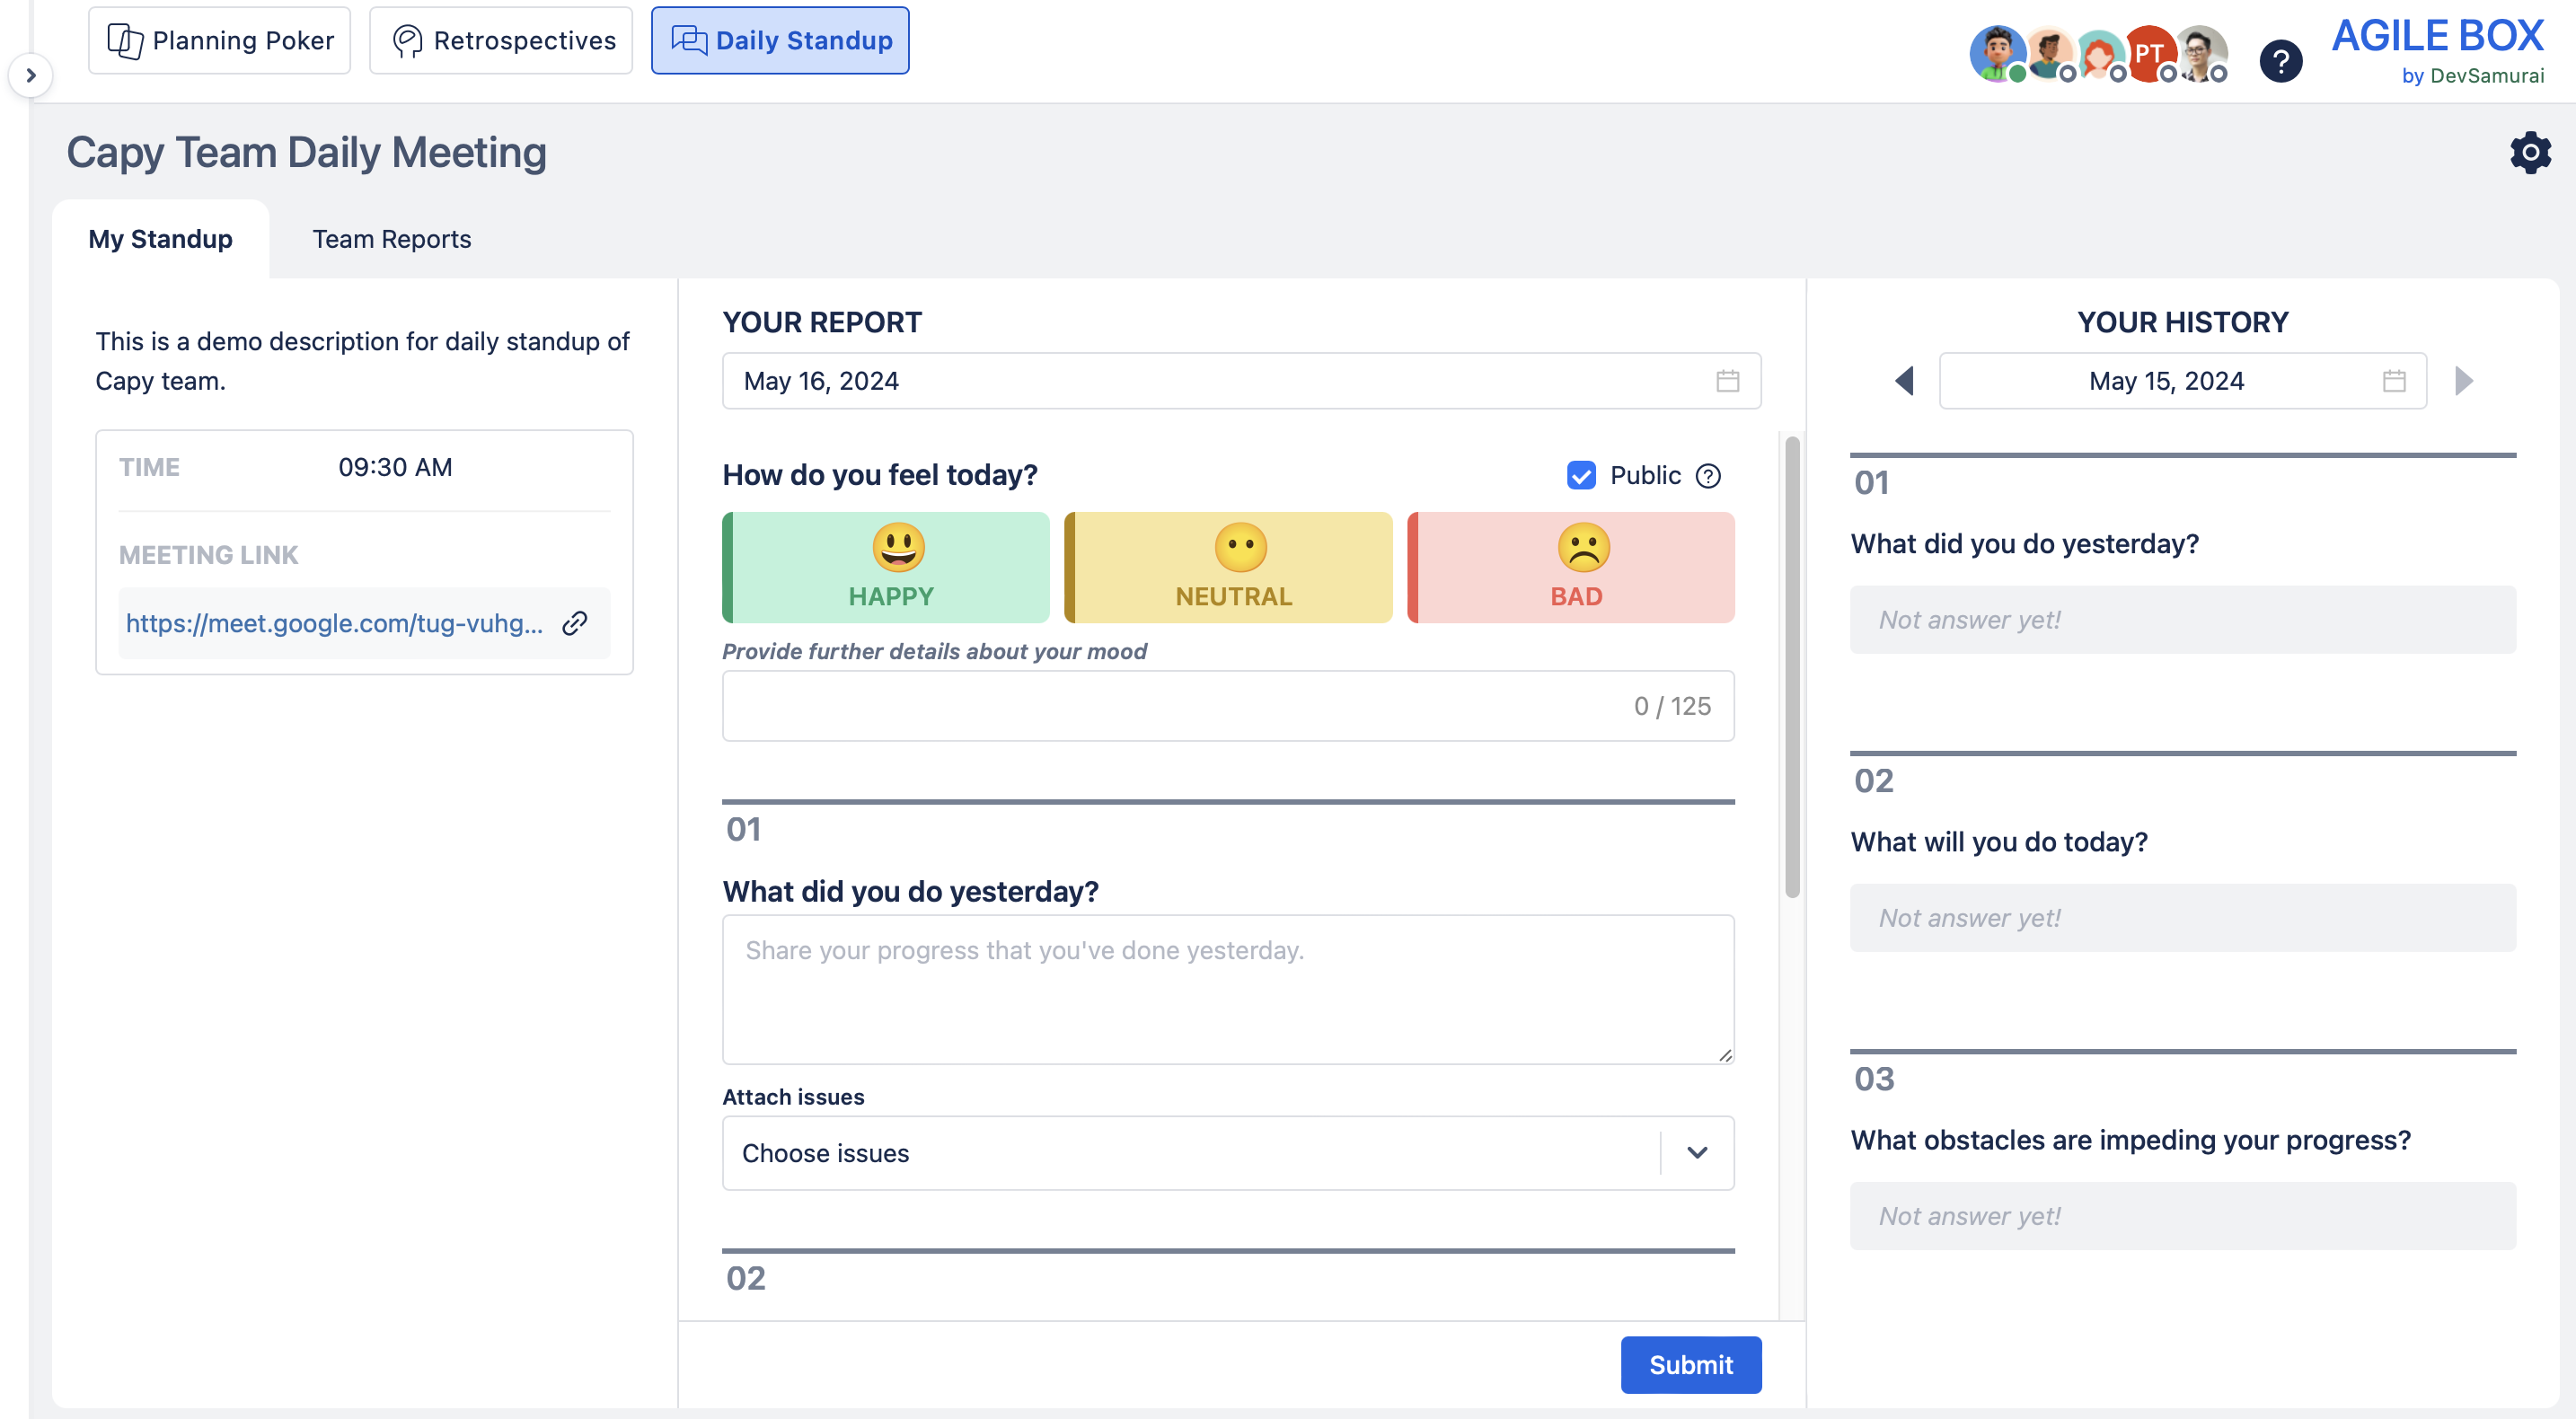
Task: Open Planning Poker tab
Action: point(219,40)
